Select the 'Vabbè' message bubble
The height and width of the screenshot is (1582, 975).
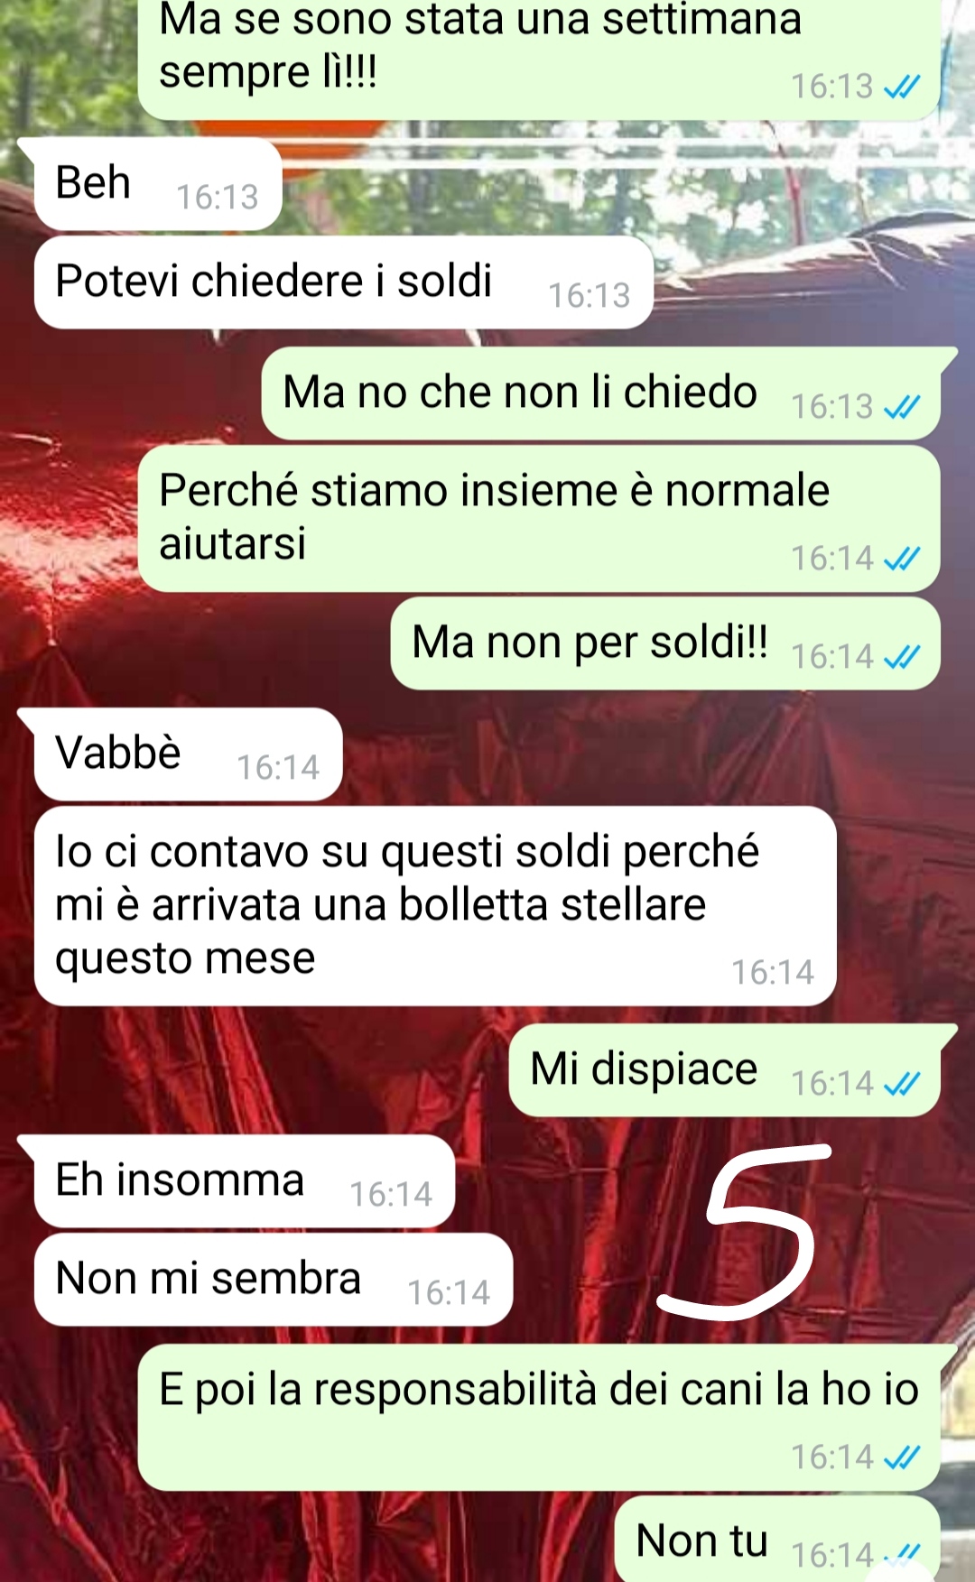pos(188,754)
